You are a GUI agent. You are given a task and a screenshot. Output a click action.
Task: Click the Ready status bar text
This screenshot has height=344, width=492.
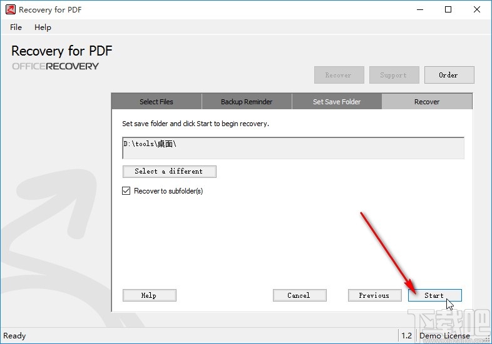[x=14, y=335]
